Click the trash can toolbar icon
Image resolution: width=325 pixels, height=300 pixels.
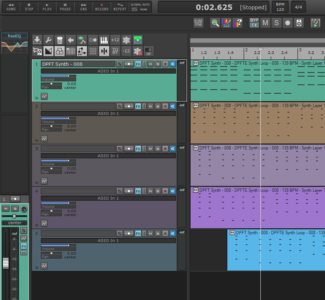tap(59, 40)
